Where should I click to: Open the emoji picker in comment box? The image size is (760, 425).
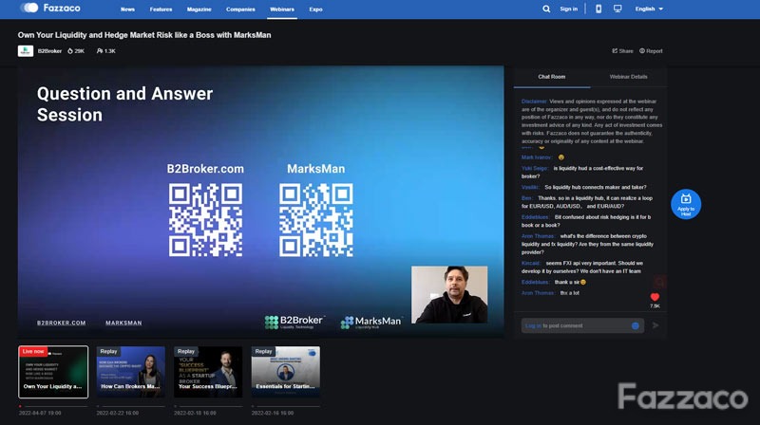(636, 325)
